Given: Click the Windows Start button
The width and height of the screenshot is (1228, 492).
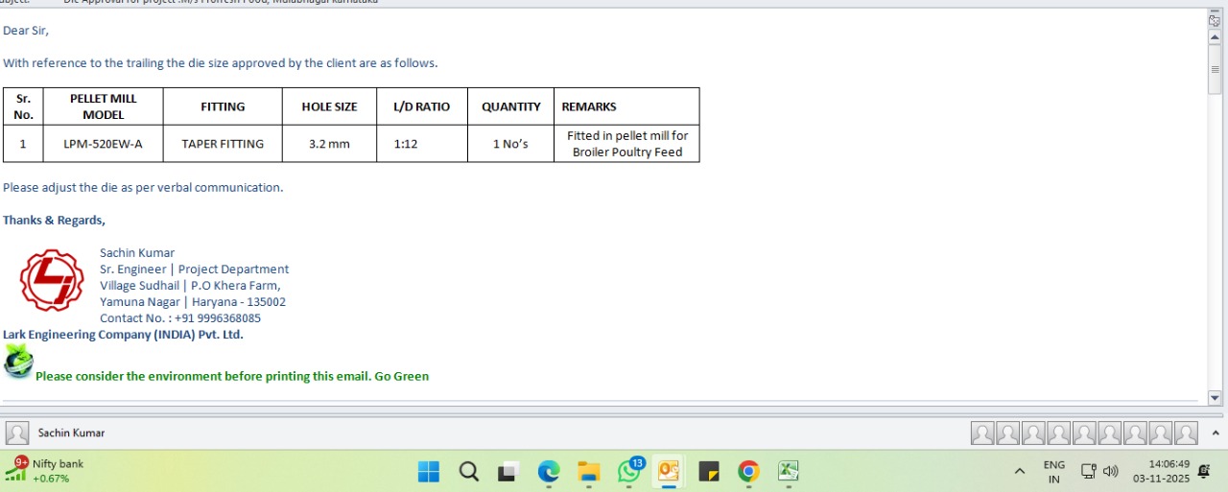Looking at the screenshot, I should point(429,471).
